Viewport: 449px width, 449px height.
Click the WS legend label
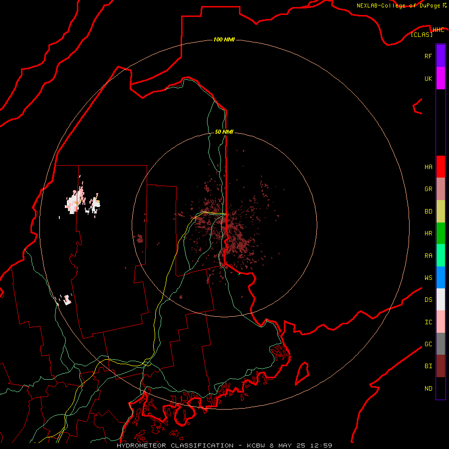pos(428,277)
